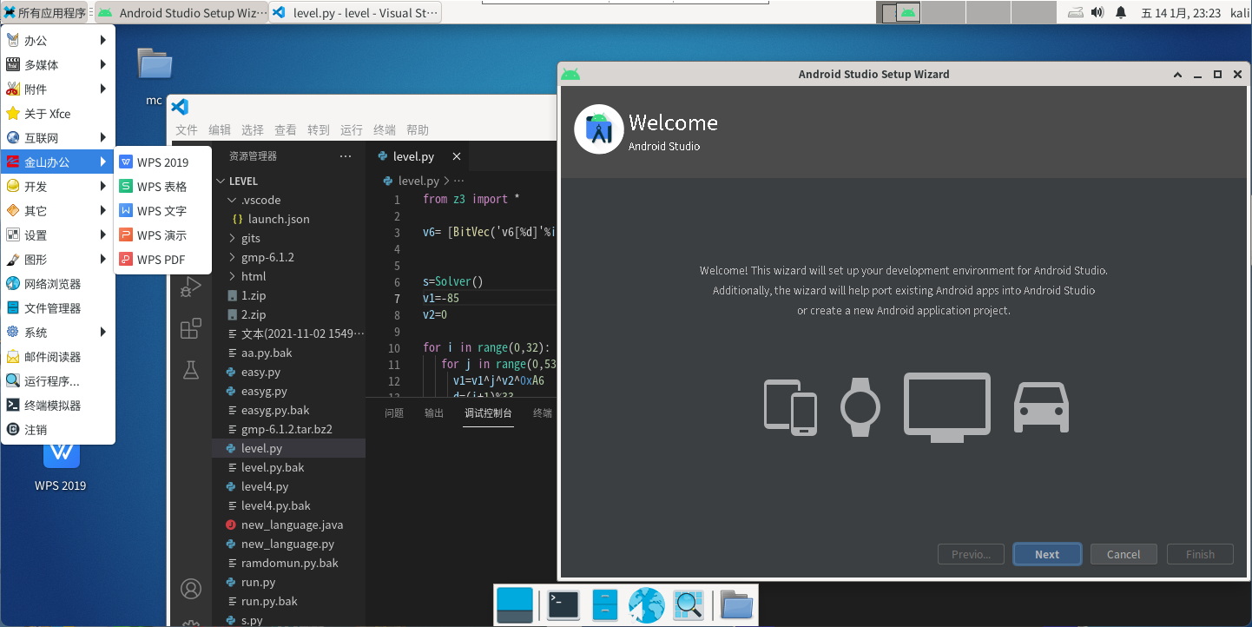The height and width of the screenshot is (627, 1252).
Task: Click Next in Setup Wizard
Action: [1047, 554]
